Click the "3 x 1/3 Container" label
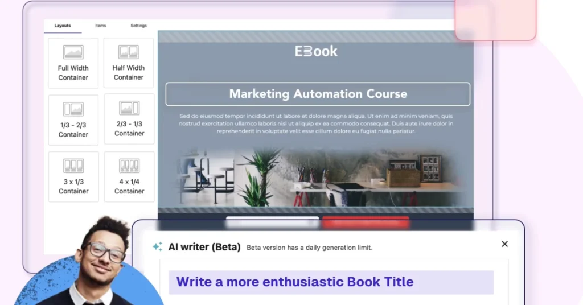Viewport: 583px width, 305px height. [x=73, y=187]
